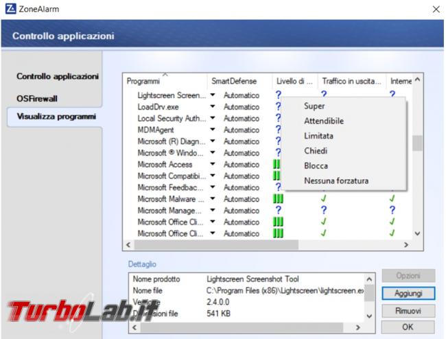The height and width of the screenshot is (339, 446).
Task: Open the OSFirewall sidebar tab
Action: (x=37, y=99)
